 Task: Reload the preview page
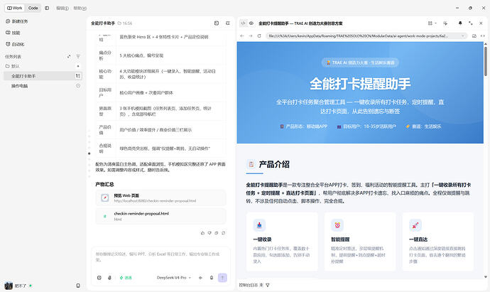259,36
